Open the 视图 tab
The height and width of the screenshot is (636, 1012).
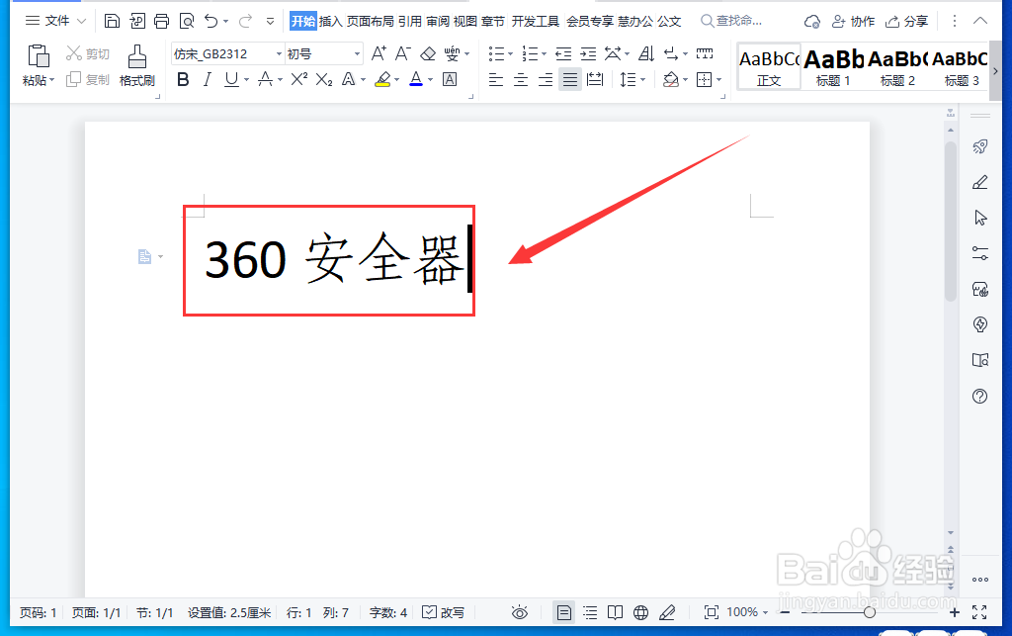click(x=464, y=22)
